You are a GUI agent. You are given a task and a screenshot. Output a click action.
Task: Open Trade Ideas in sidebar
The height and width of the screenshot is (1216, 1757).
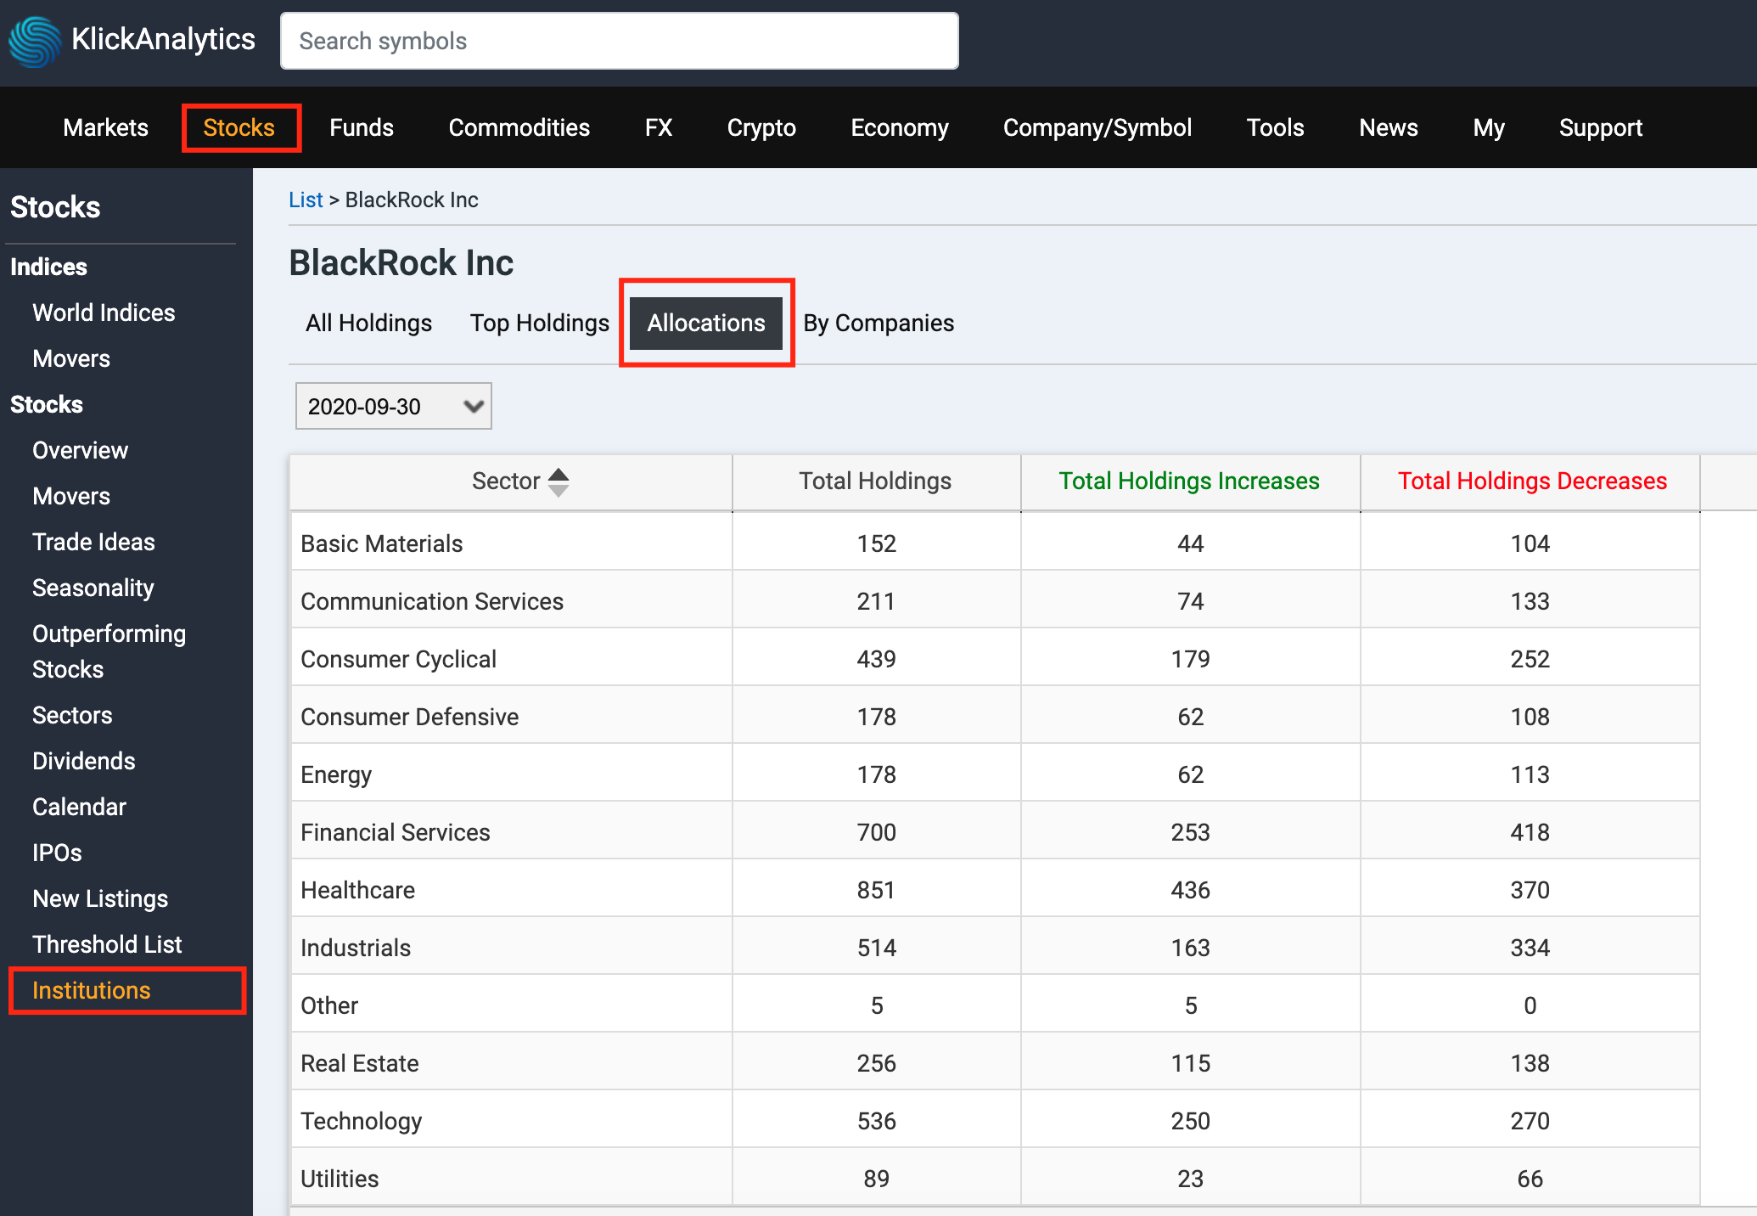pos(93,542)
